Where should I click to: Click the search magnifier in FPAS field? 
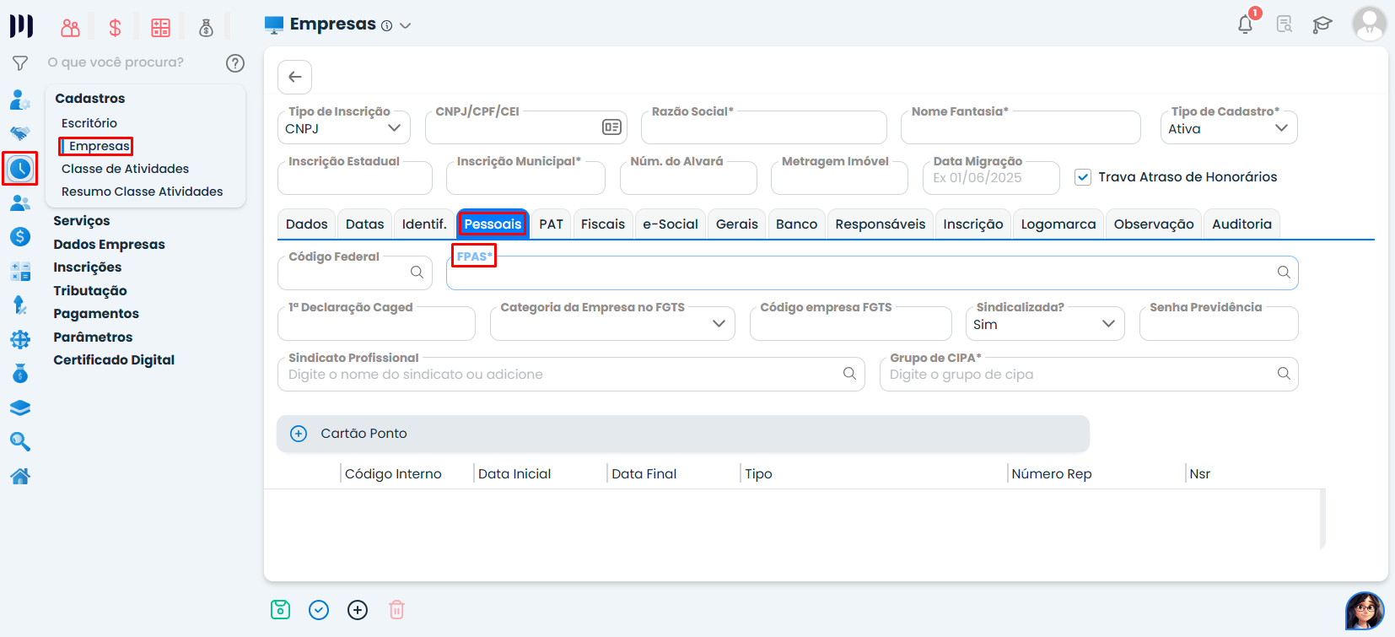pos(1283,273)
